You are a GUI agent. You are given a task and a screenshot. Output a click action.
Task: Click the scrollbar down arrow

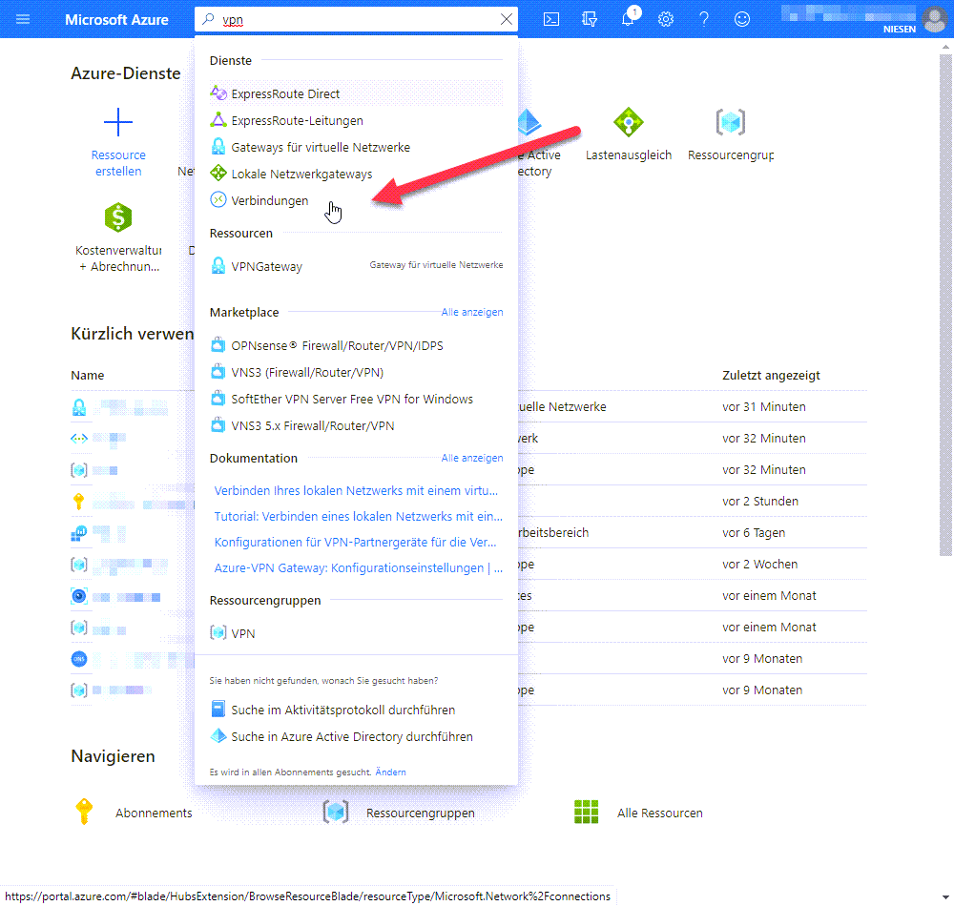coord(945,897)
